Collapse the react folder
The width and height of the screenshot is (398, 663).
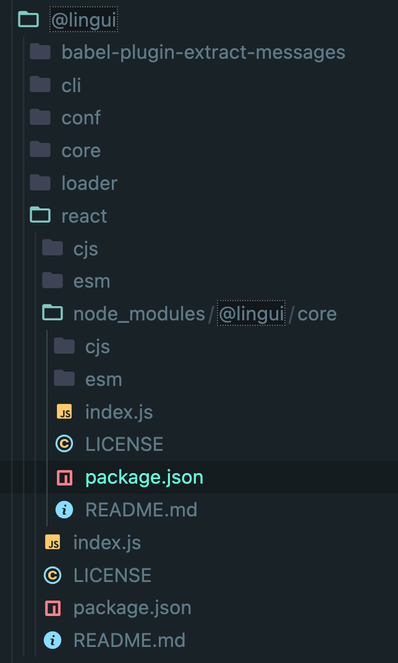coord(84,216)
